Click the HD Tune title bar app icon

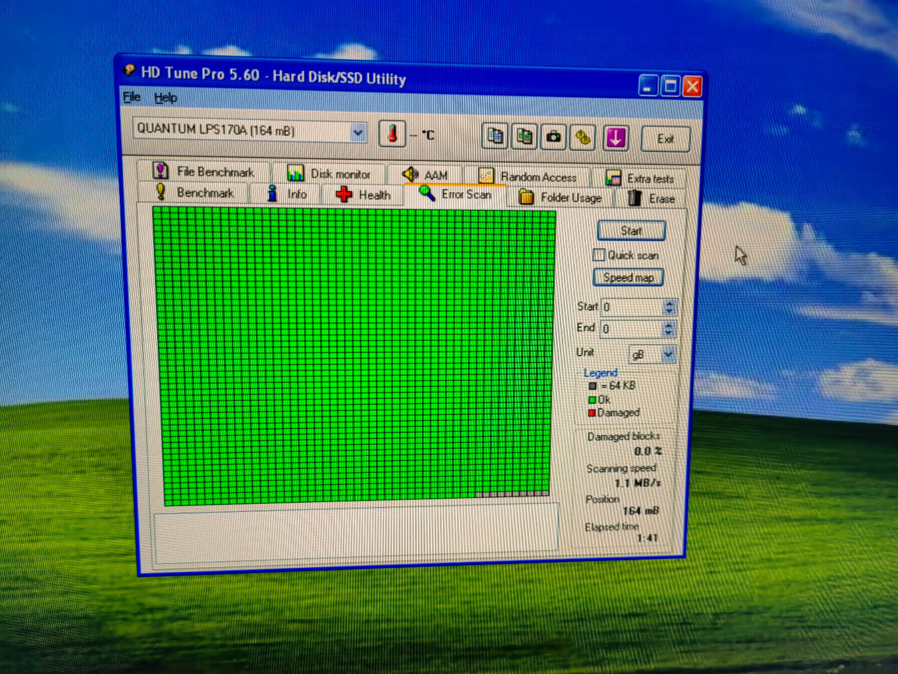[x=130, y=70]
